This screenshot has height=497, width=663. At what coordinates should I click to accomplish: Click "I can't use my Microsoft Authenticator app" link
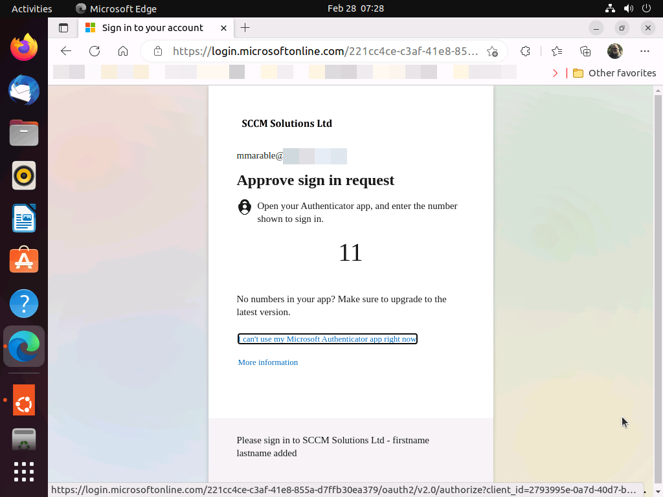click(x=327, y=339)
